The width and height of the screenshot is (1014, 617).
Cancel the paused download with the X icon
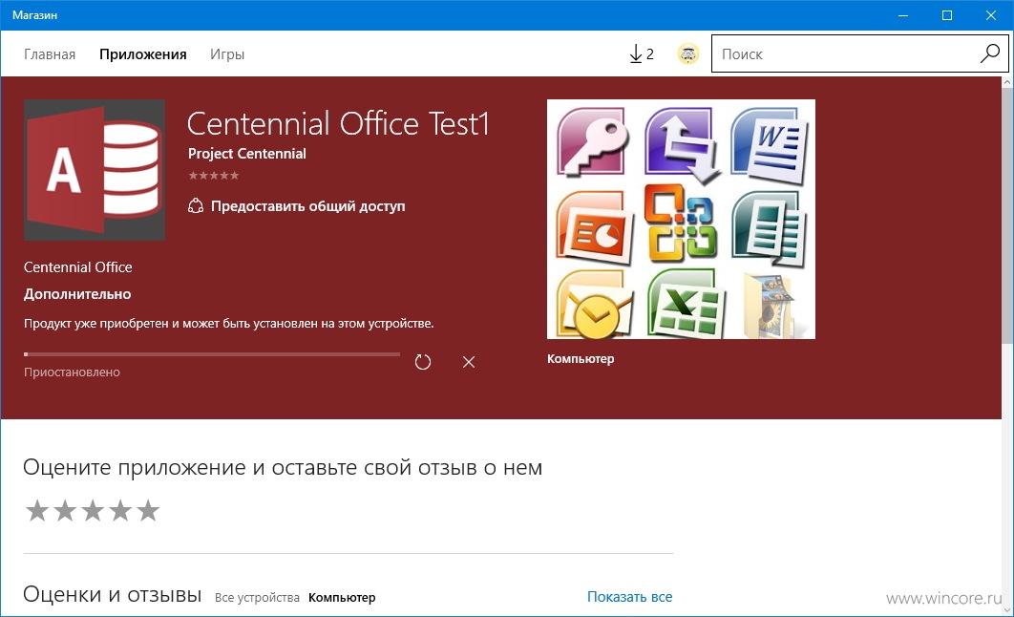click(469, 362)
